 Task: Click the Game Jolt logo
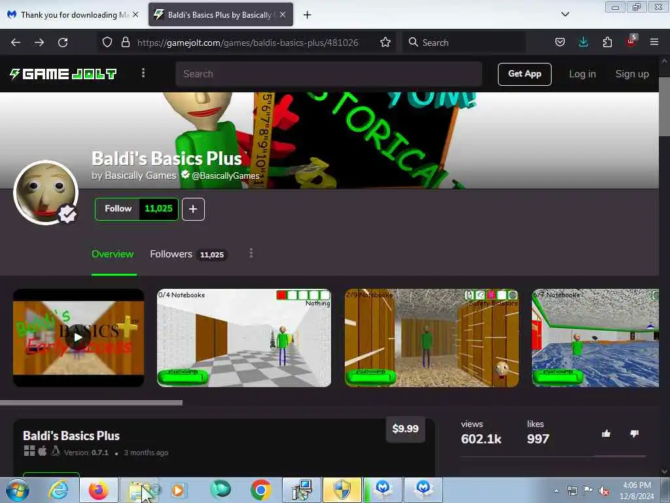pyautogui.click(x=63, y=74)
